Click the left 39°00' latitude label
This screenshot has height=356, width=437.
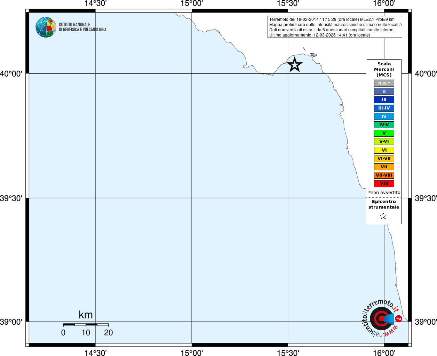click(11, 322)
